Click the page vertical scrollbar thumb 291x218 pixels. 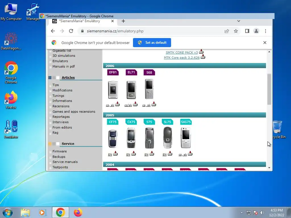click(x=269, y=89)
